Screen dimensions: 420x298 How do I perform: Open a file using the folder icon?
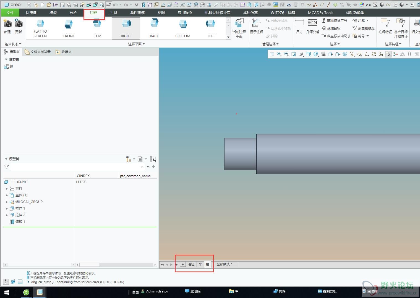(49, 5)
